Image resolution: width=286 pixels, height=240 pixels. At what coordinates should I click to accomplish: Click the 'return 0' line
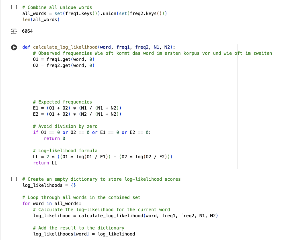coord(54,138)
